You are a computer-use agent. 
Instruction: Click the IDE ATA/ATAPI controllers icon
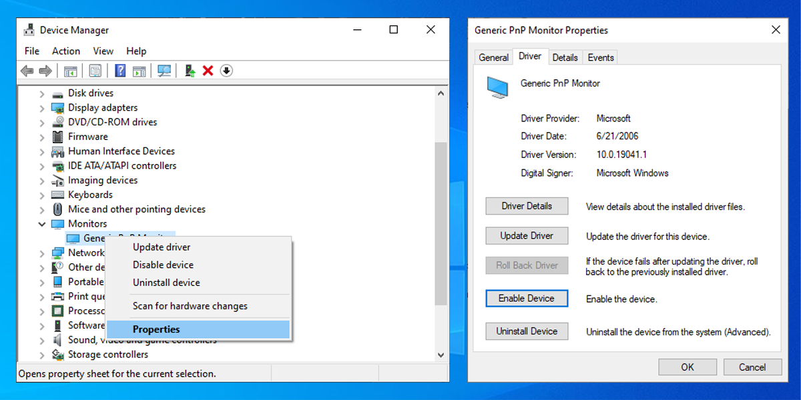pos(58,166)
